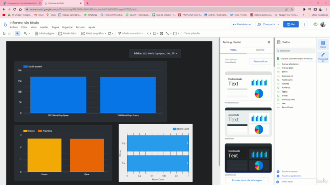Click the Host Country field
This screenshot has width=330, height=185.
(287, 80)
